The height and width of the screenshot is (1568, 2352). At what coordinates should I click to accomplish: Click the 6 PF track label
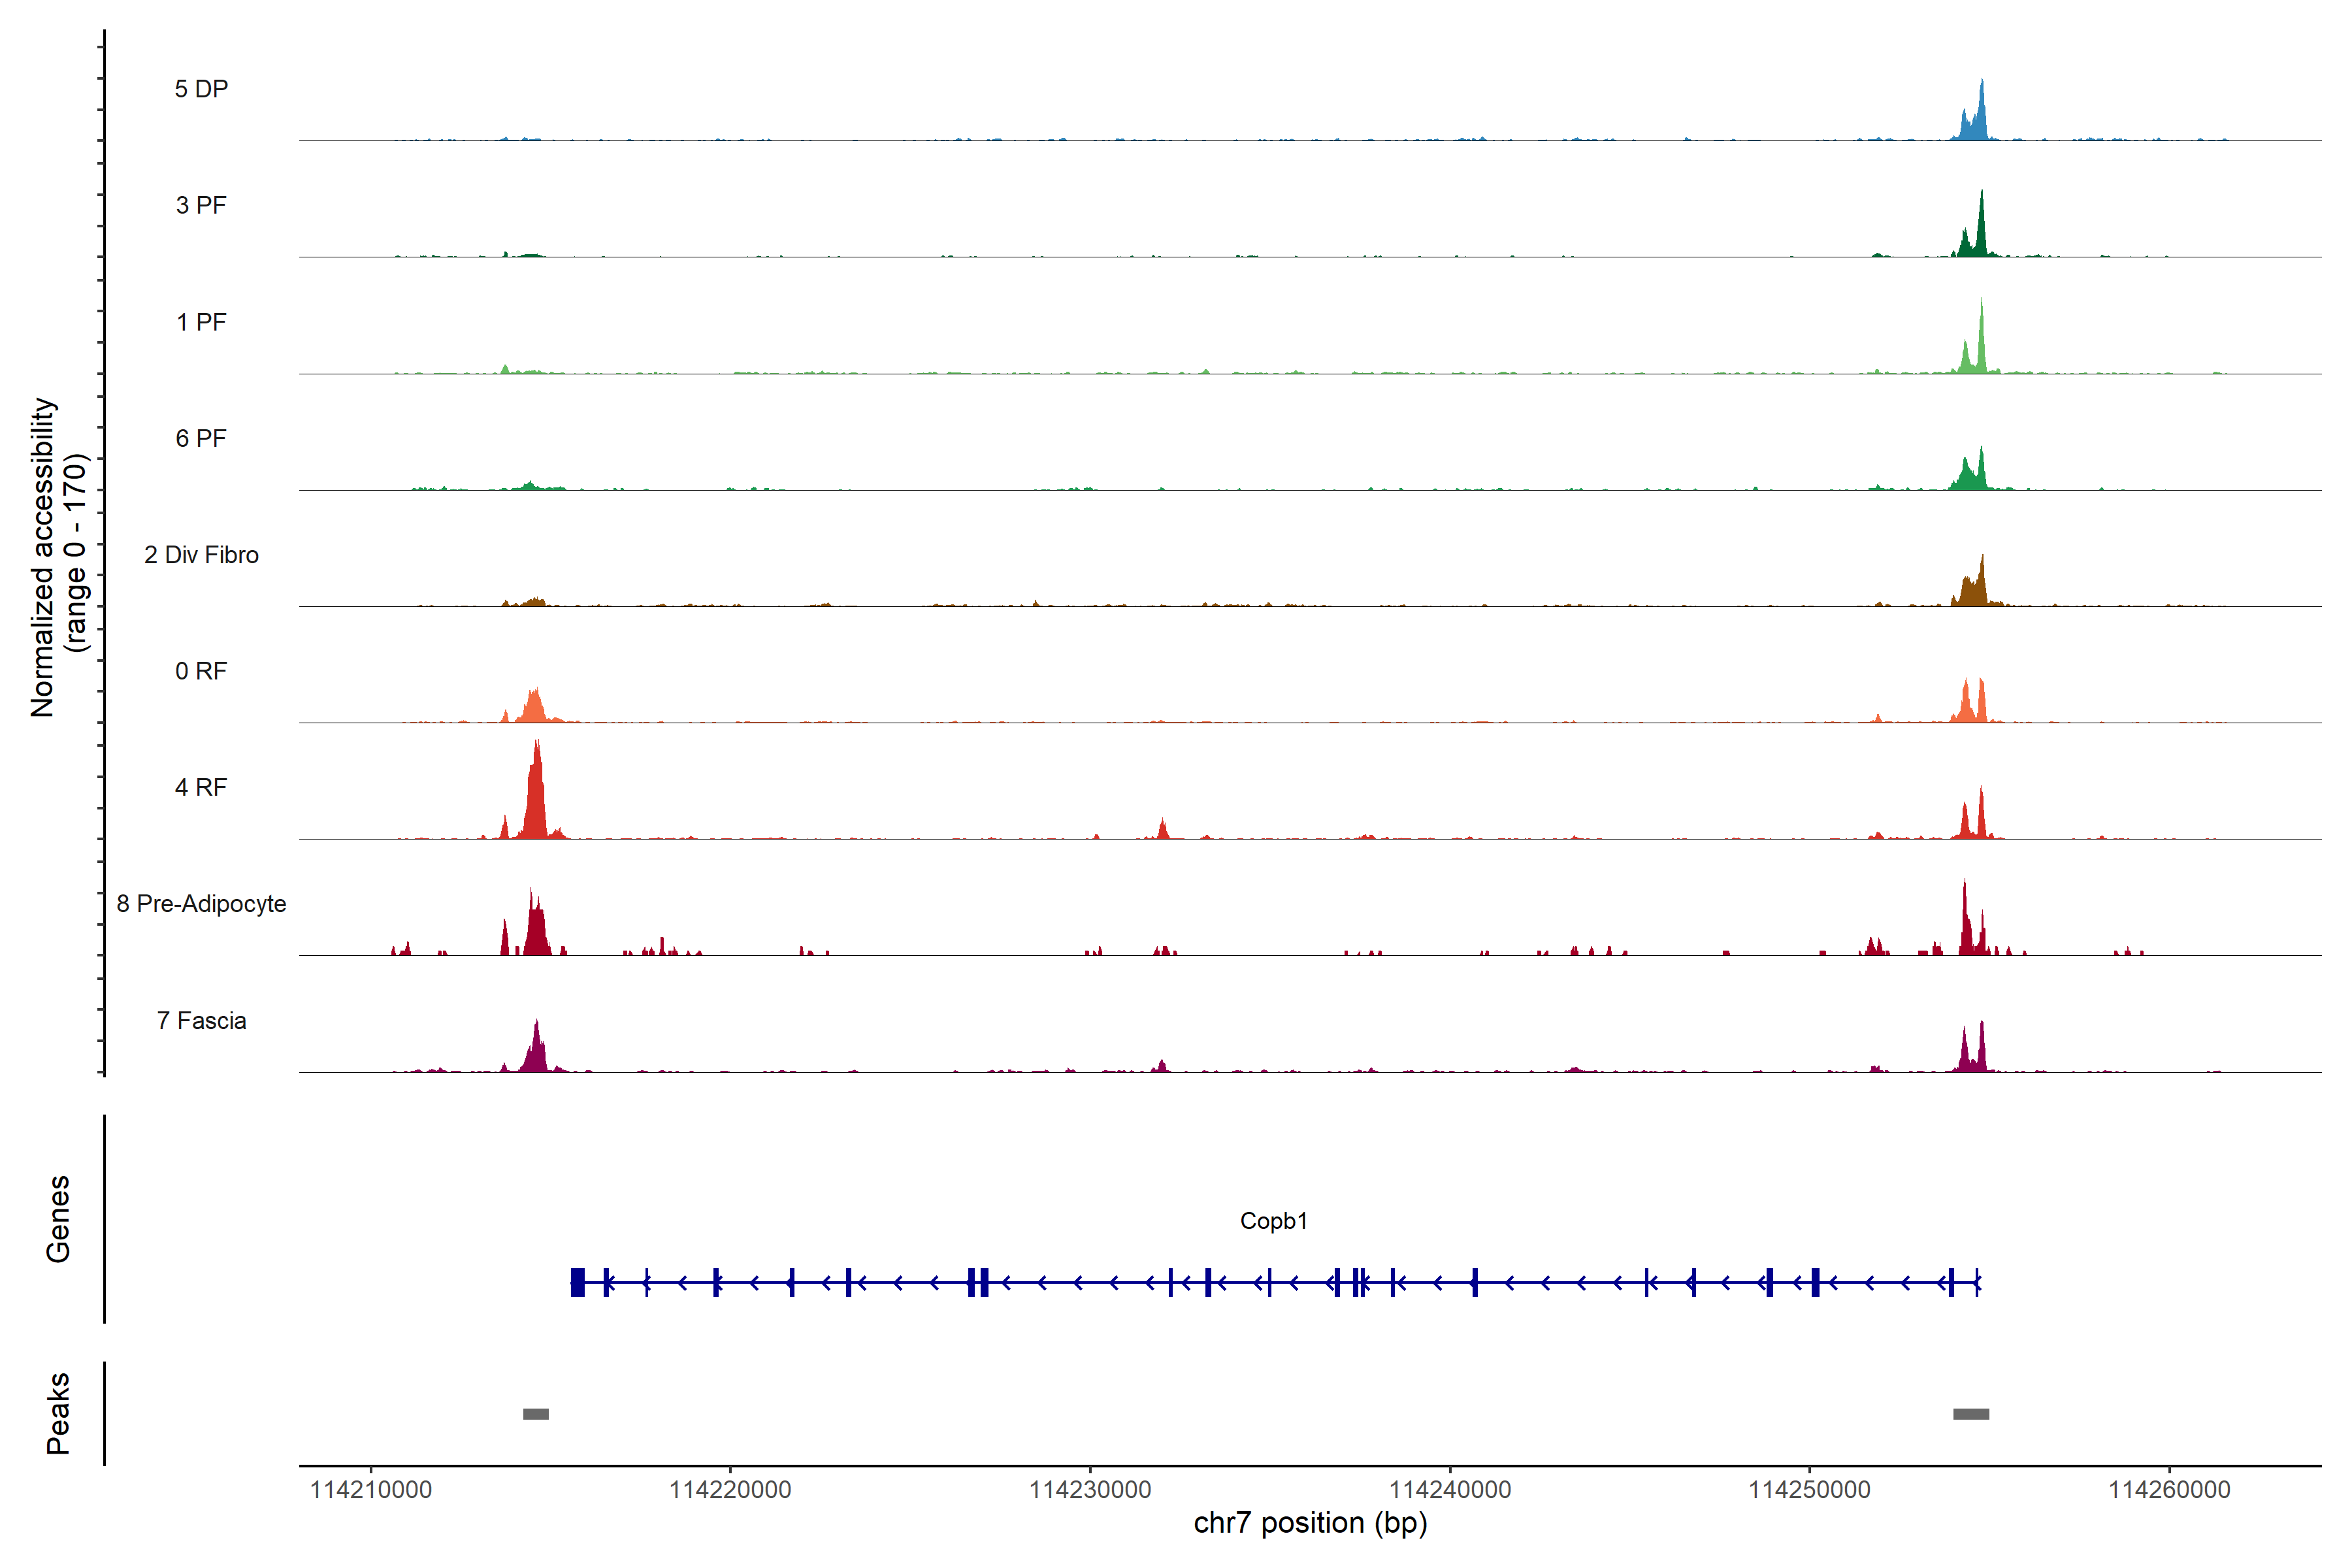point(201,438)
